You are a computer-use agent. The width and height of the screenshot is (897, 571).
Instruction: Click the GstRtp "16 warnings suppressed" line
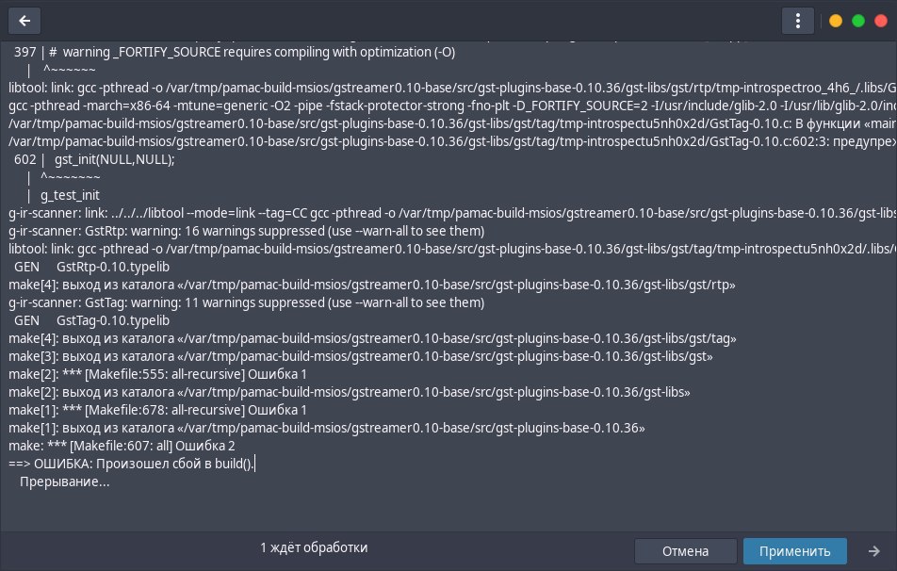[x=245, y=231]
